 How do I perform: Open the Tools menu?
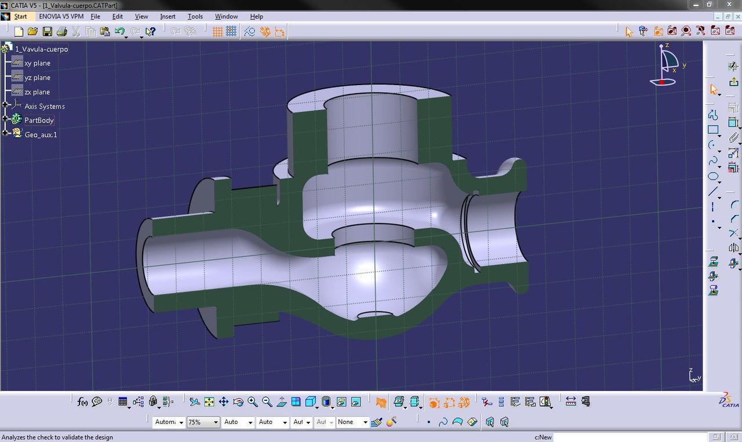pos(195,16)
